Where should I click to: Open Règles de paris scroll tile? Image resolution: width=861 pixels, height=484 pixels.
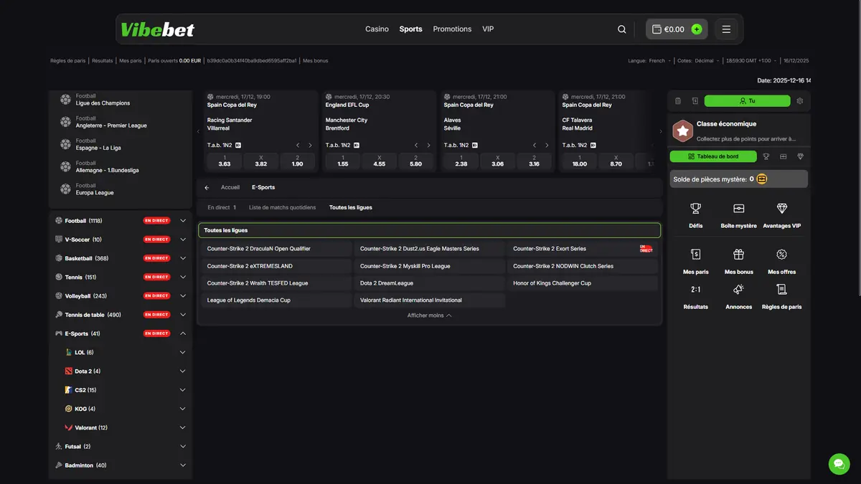(782, 296)
